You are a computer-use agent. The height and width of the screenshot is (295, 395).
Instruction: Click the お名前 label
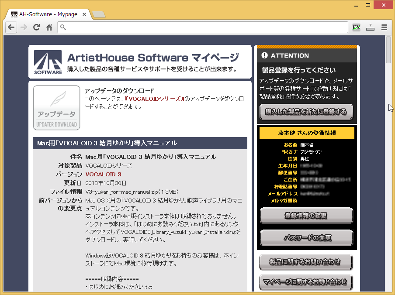click(x=291, y=144)
